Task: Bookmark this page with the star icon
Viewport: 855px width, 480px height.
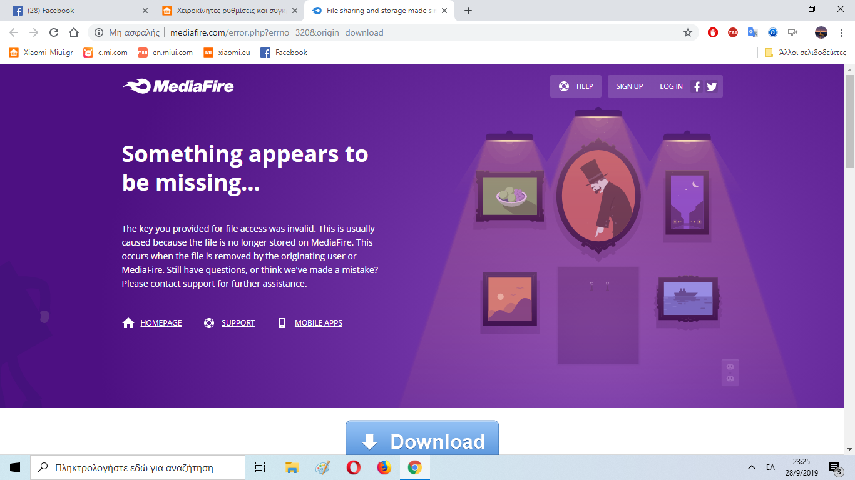Action: click(x=688, y=32)
